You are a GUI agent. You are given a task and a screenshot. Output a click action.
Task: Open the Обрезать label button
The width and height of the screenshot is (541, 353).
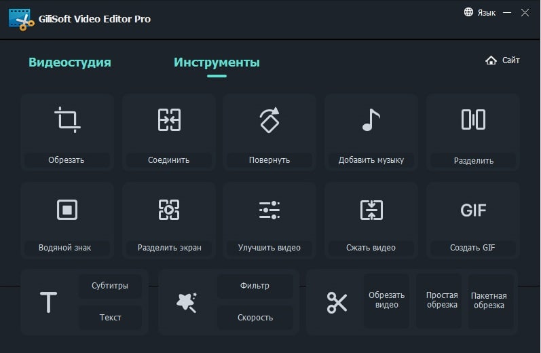(67, 160)
